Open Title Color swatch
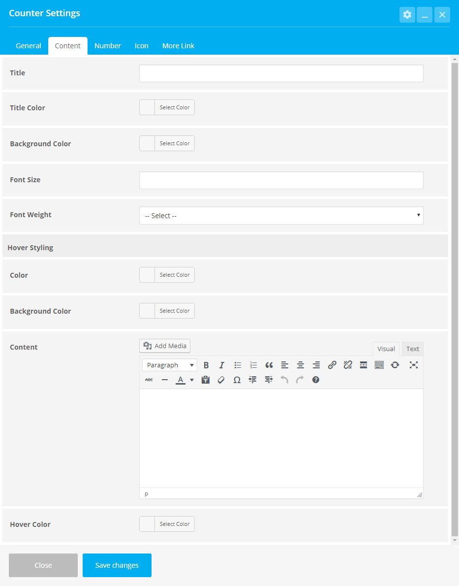The height and width of the screenshot is (586, 459). [147, 107]
